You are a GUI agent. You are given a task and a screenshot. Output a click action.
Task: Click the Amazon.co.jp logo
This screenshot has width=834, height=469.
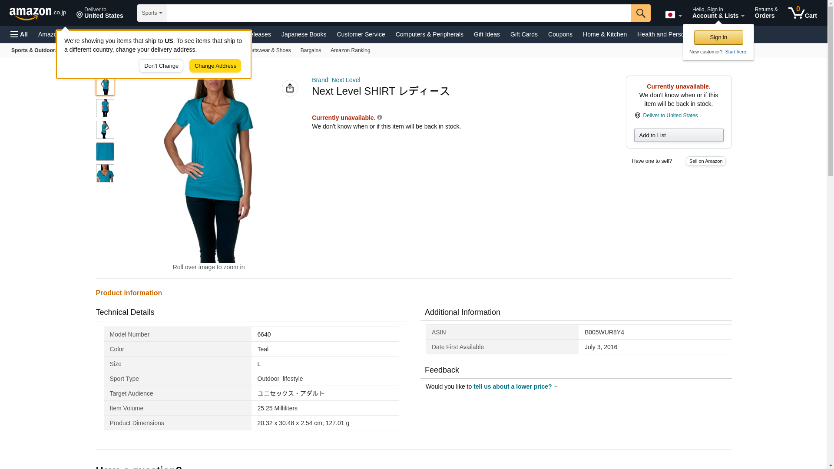click(x=37, y=13)
